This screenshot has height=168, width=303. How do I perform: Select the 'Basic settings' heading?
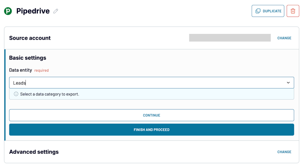(x=28, y=58)
